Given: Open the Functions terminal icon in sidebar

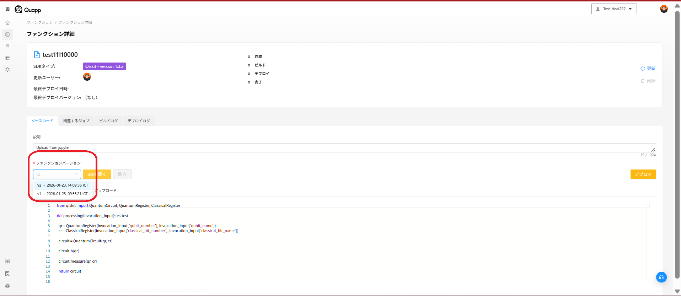Looking at the screenshot, I should pos(7,34).
